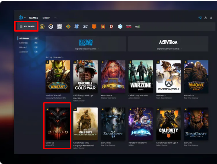The height and width of the screenshot is (164, 217).
Task: Toggle favorite star on StarCraft Remastered card
Action: (185, 109)
